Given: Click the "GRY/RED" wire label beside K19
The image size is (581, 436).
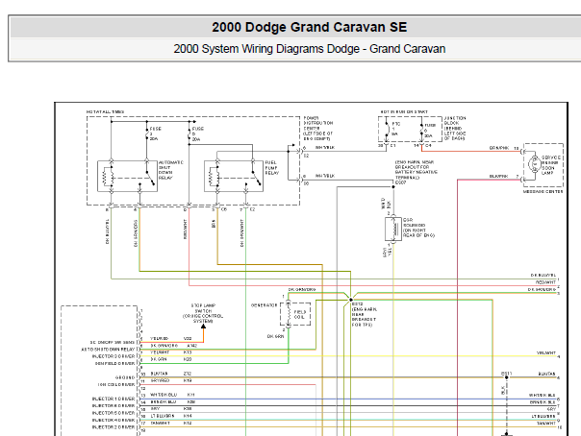Looking at the screenshot, I should click(x=160, y=380).
